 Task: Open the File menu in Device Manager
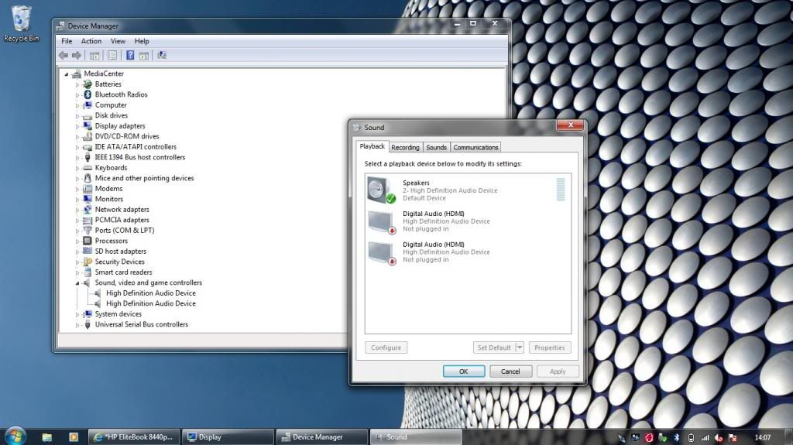pyautogui.click(x=67, y=41)
